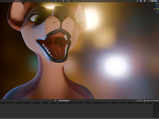Toggle the snapping magnet in the header
This screenshot has width=159, height=119.
pos(63,1)
